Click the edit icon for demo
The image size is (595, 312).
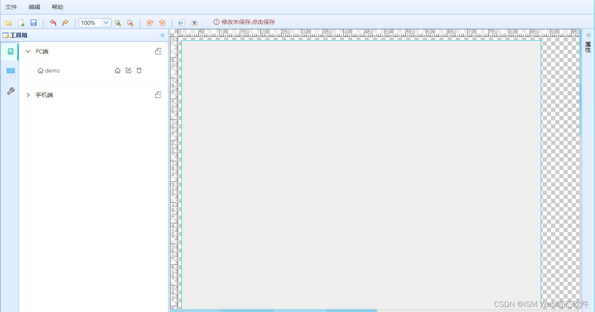[x=128, y=71]
